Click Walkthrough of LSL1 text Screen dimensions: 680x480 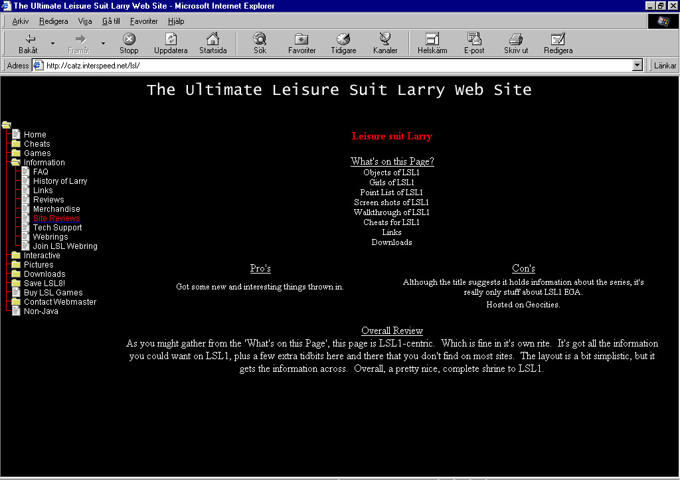(x=392, y=212)
